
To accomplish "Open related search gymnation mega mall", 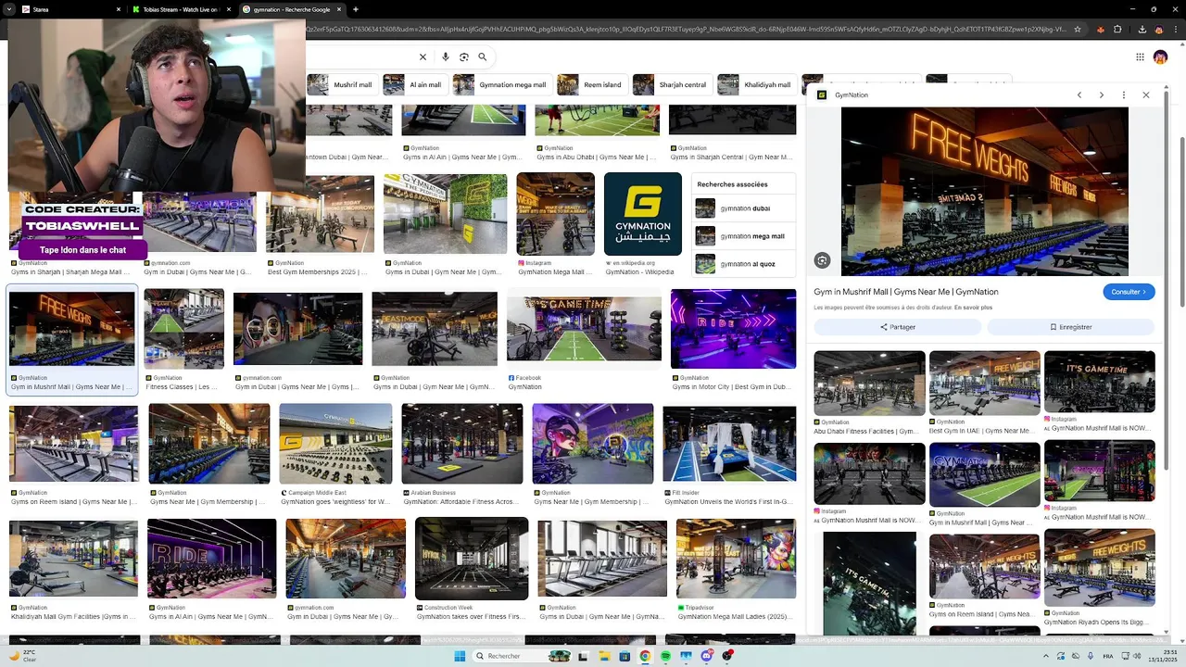I will coord(744,236).
